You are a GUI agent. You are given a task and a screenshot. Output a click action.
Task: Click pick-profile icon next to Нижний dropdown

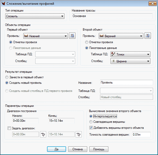tap(72, 36)
